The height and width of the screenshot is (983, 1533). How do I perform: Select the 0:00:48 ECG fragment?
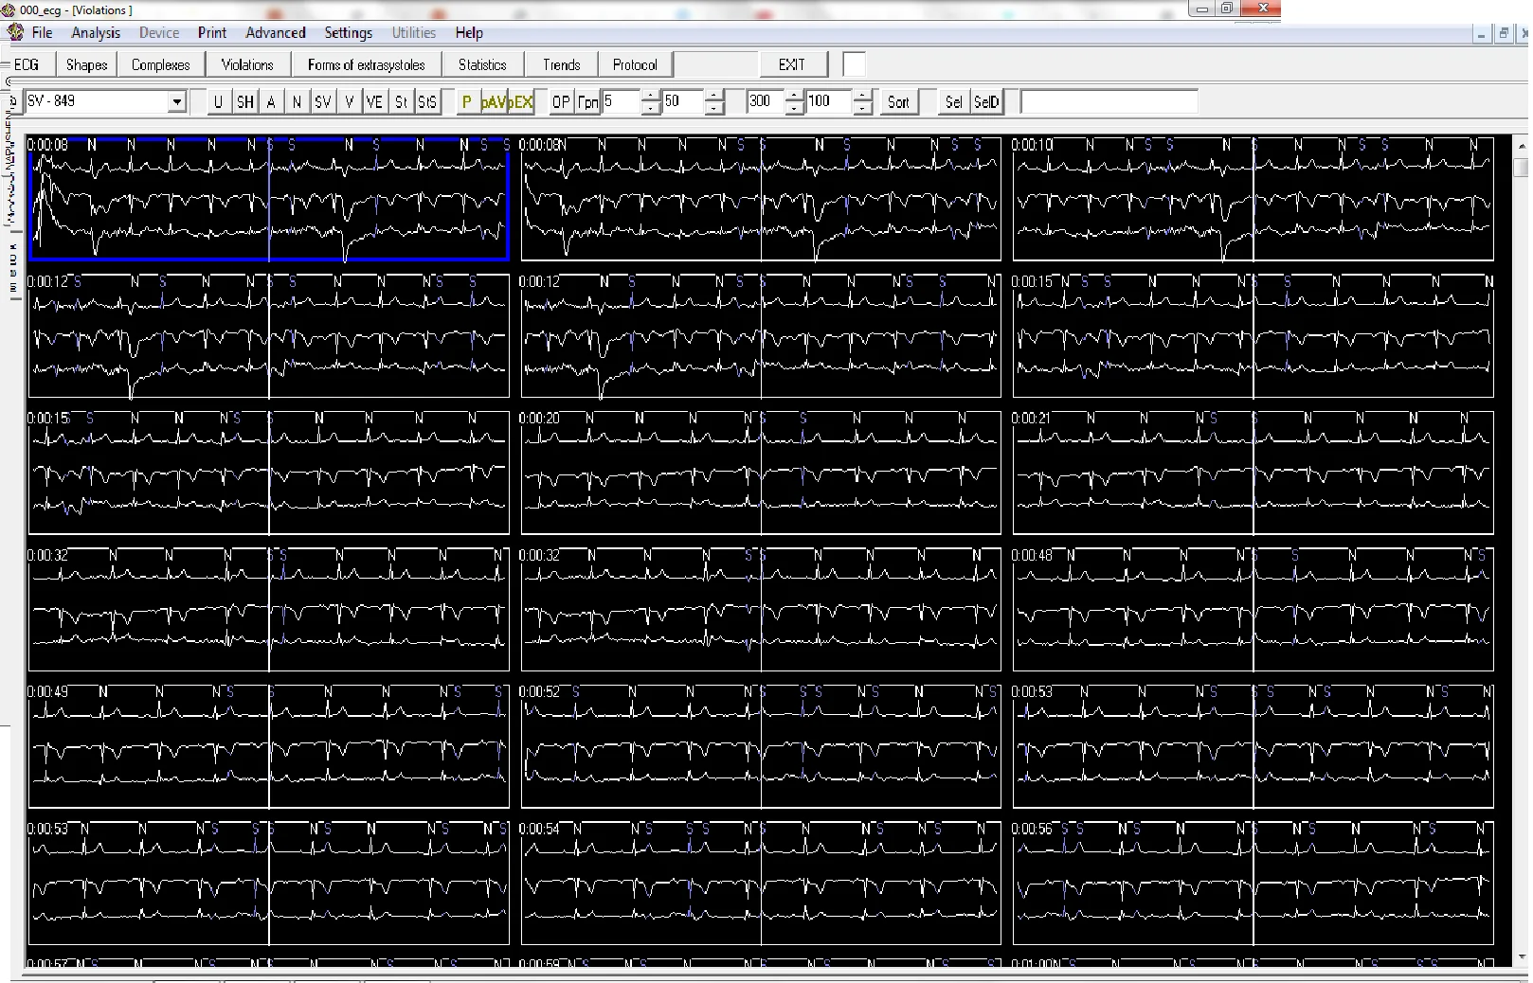(1253, 609)
